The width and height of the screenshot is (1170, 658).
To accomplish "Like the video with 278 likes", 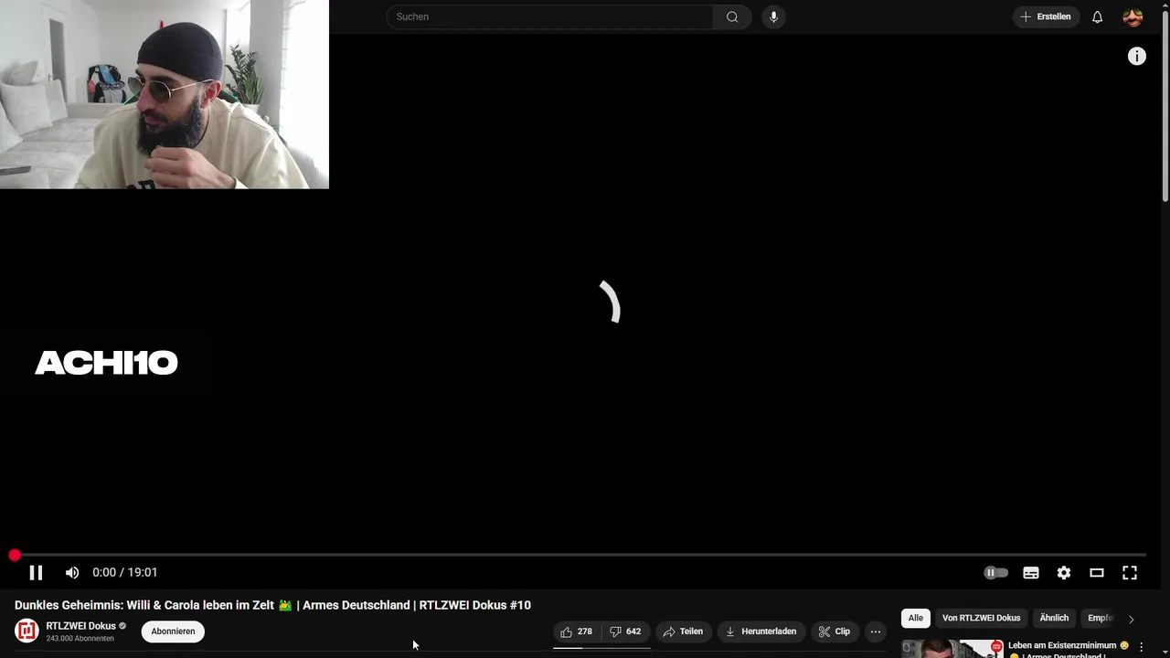I will [x=577, y=631].
